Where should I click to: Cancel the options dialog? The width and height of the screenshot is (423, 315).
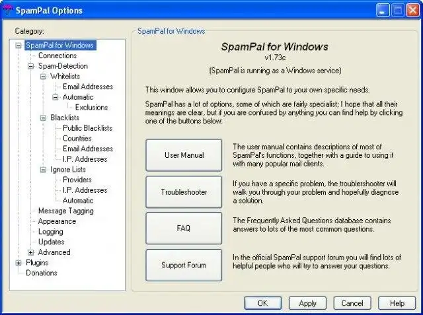352,303
